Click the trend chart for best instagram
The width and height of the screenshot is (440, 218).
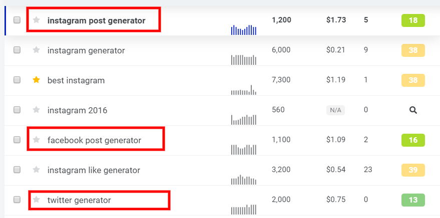(x=244, y=90)
